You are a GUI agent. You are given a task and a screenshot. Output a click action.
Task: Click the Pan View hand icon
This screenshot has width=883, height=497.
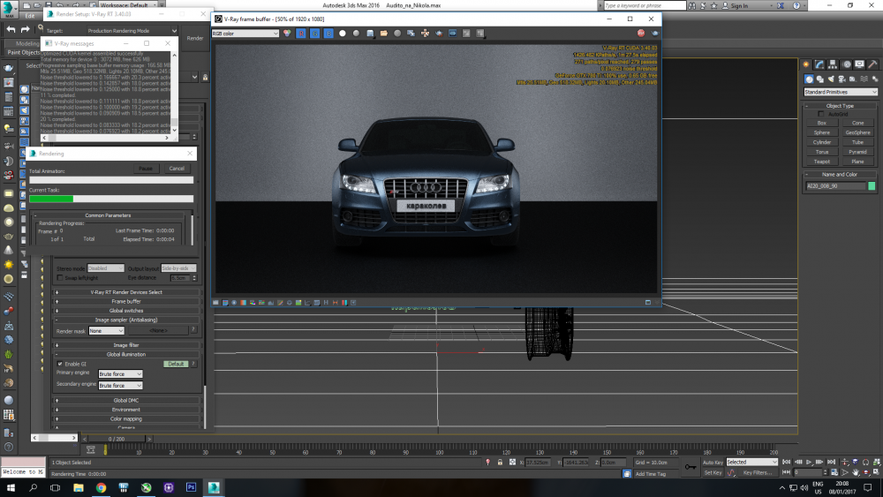[x=856, y=473]
